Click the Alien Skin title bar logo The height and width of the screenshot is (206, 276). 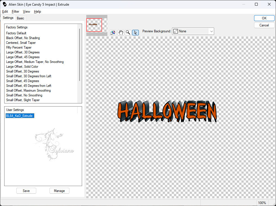tap(4, 4)
